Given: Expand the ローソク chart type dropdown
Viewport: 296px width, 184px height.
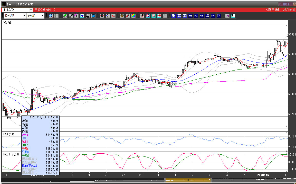Looking at the screenshot, I should tap(24, 16).
